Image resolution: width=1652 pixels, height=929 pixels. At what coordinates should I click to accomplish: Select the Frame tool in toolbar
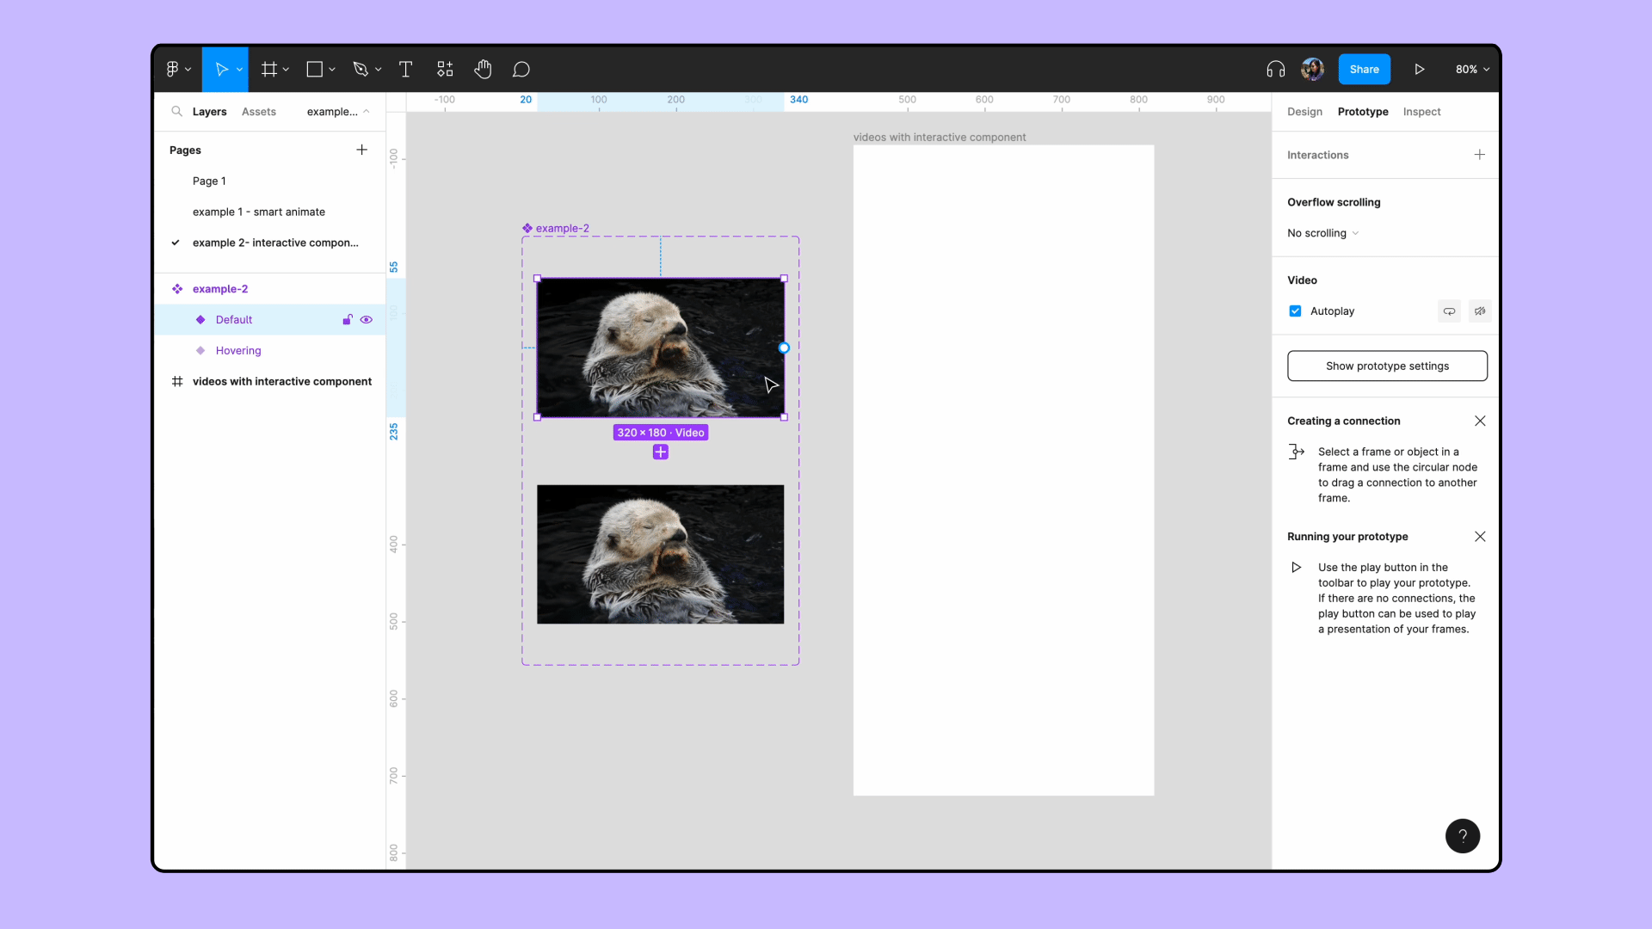[x=269, y=69]
